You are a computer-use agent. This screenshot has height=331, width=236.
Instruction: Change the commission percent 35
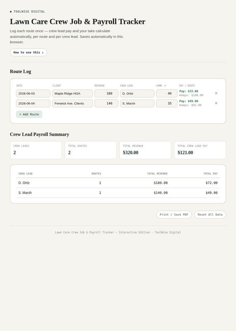pyautogui.click(x=167, y=103)
